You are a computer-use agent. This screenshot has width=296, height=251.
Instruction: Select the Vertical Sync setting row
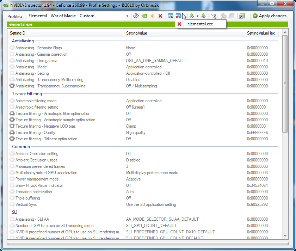point(26,204)
